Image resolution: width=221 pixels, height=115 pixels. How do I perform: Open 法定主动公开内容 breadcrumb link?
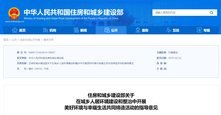click(30, 40)
